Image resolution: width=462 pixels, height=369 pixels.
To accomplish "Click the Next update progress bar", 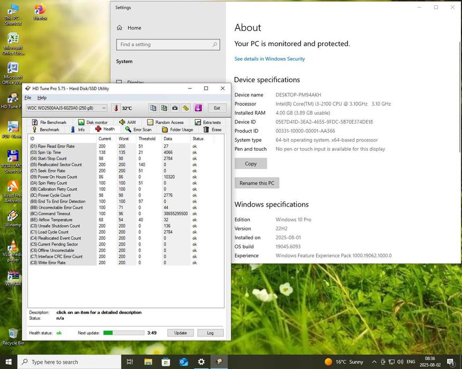I will [x=124, y=333].
